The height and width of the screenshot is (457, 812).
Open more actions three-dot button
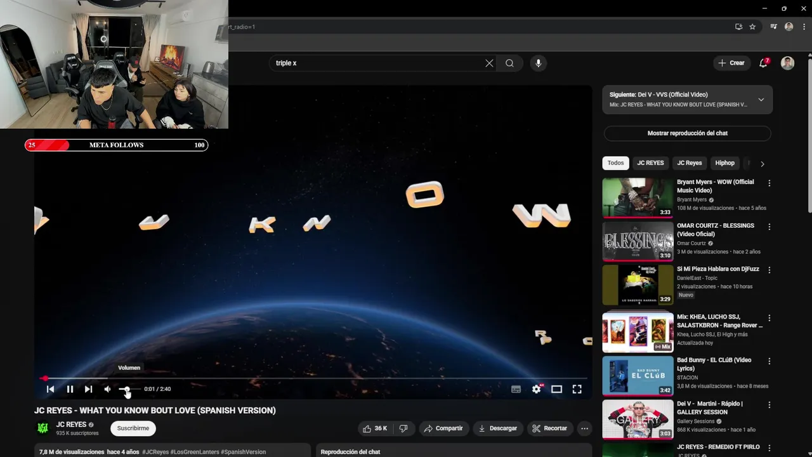[584, 428]
